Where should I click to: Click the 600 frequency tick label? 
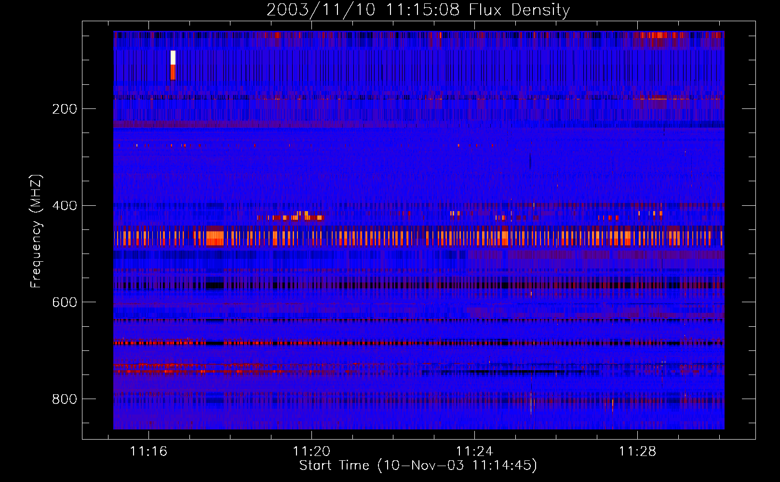(x=65, y=302)
